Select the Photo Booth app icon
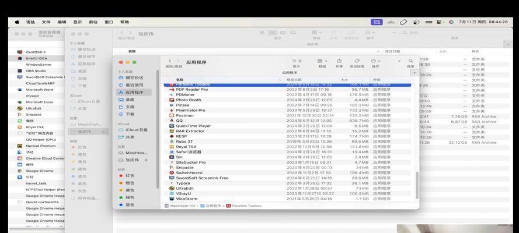 pos(172,100)
